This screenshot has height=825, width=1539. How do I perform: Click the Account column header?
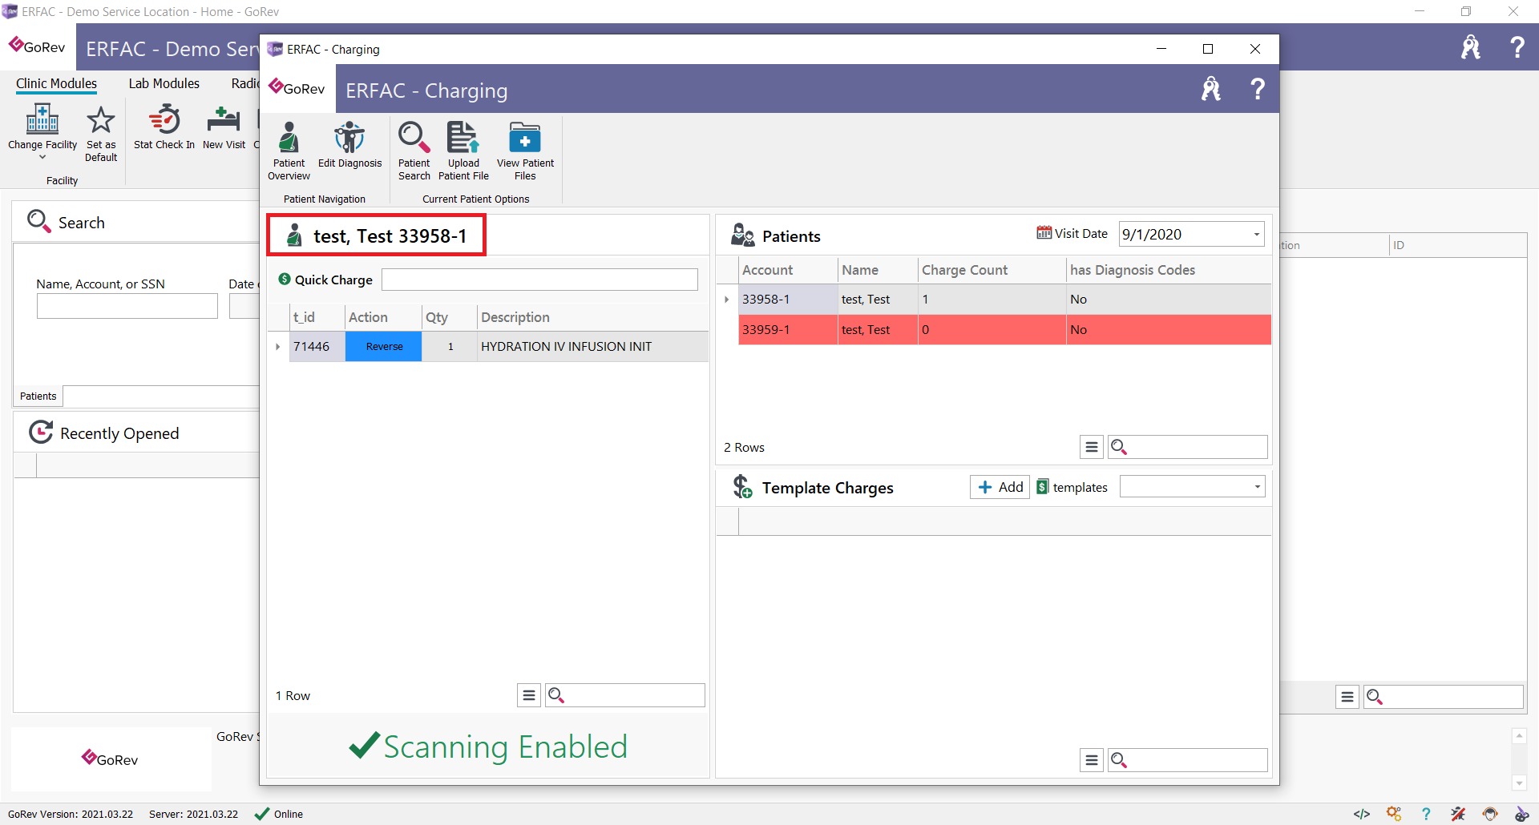[787, 271]
